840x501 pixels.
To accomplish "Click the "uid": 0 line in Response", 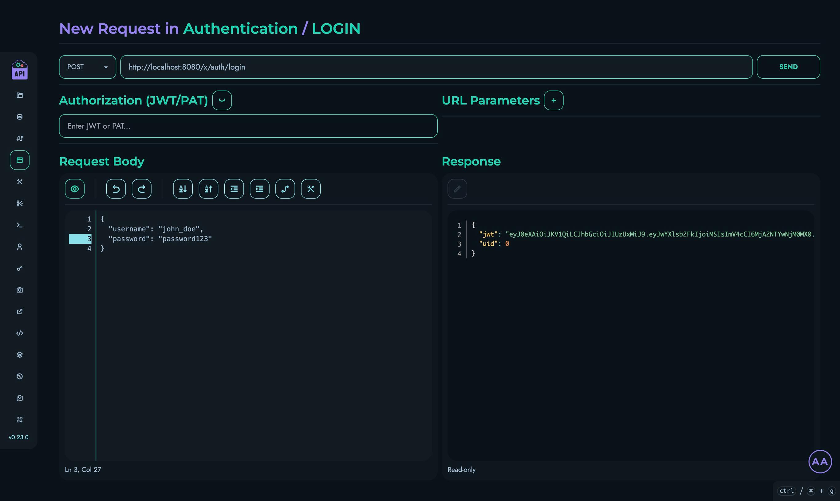I will [494, 244].
